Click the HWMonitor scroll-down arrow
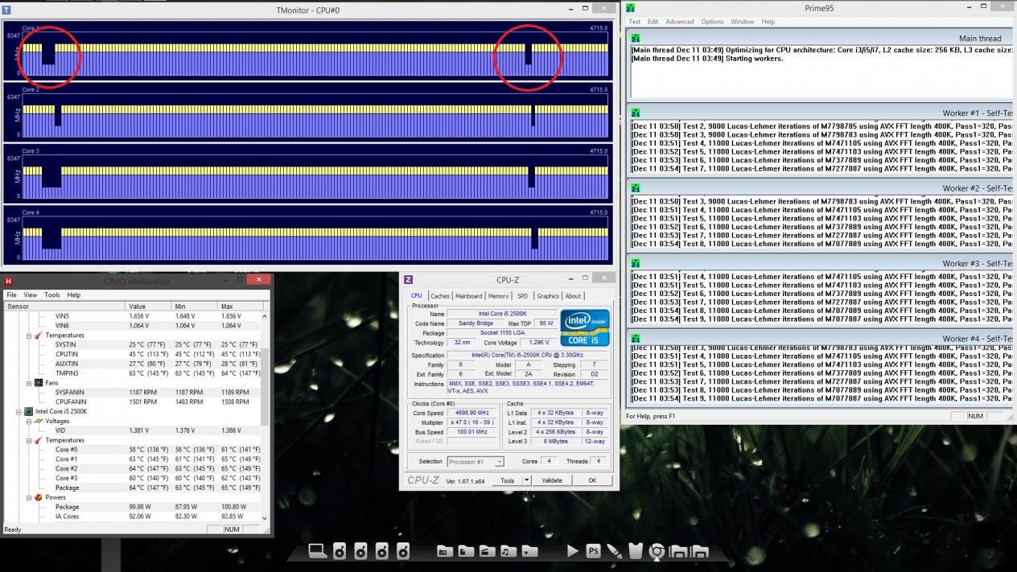Viewport: 1017px width, 572px height. point(266,519)
